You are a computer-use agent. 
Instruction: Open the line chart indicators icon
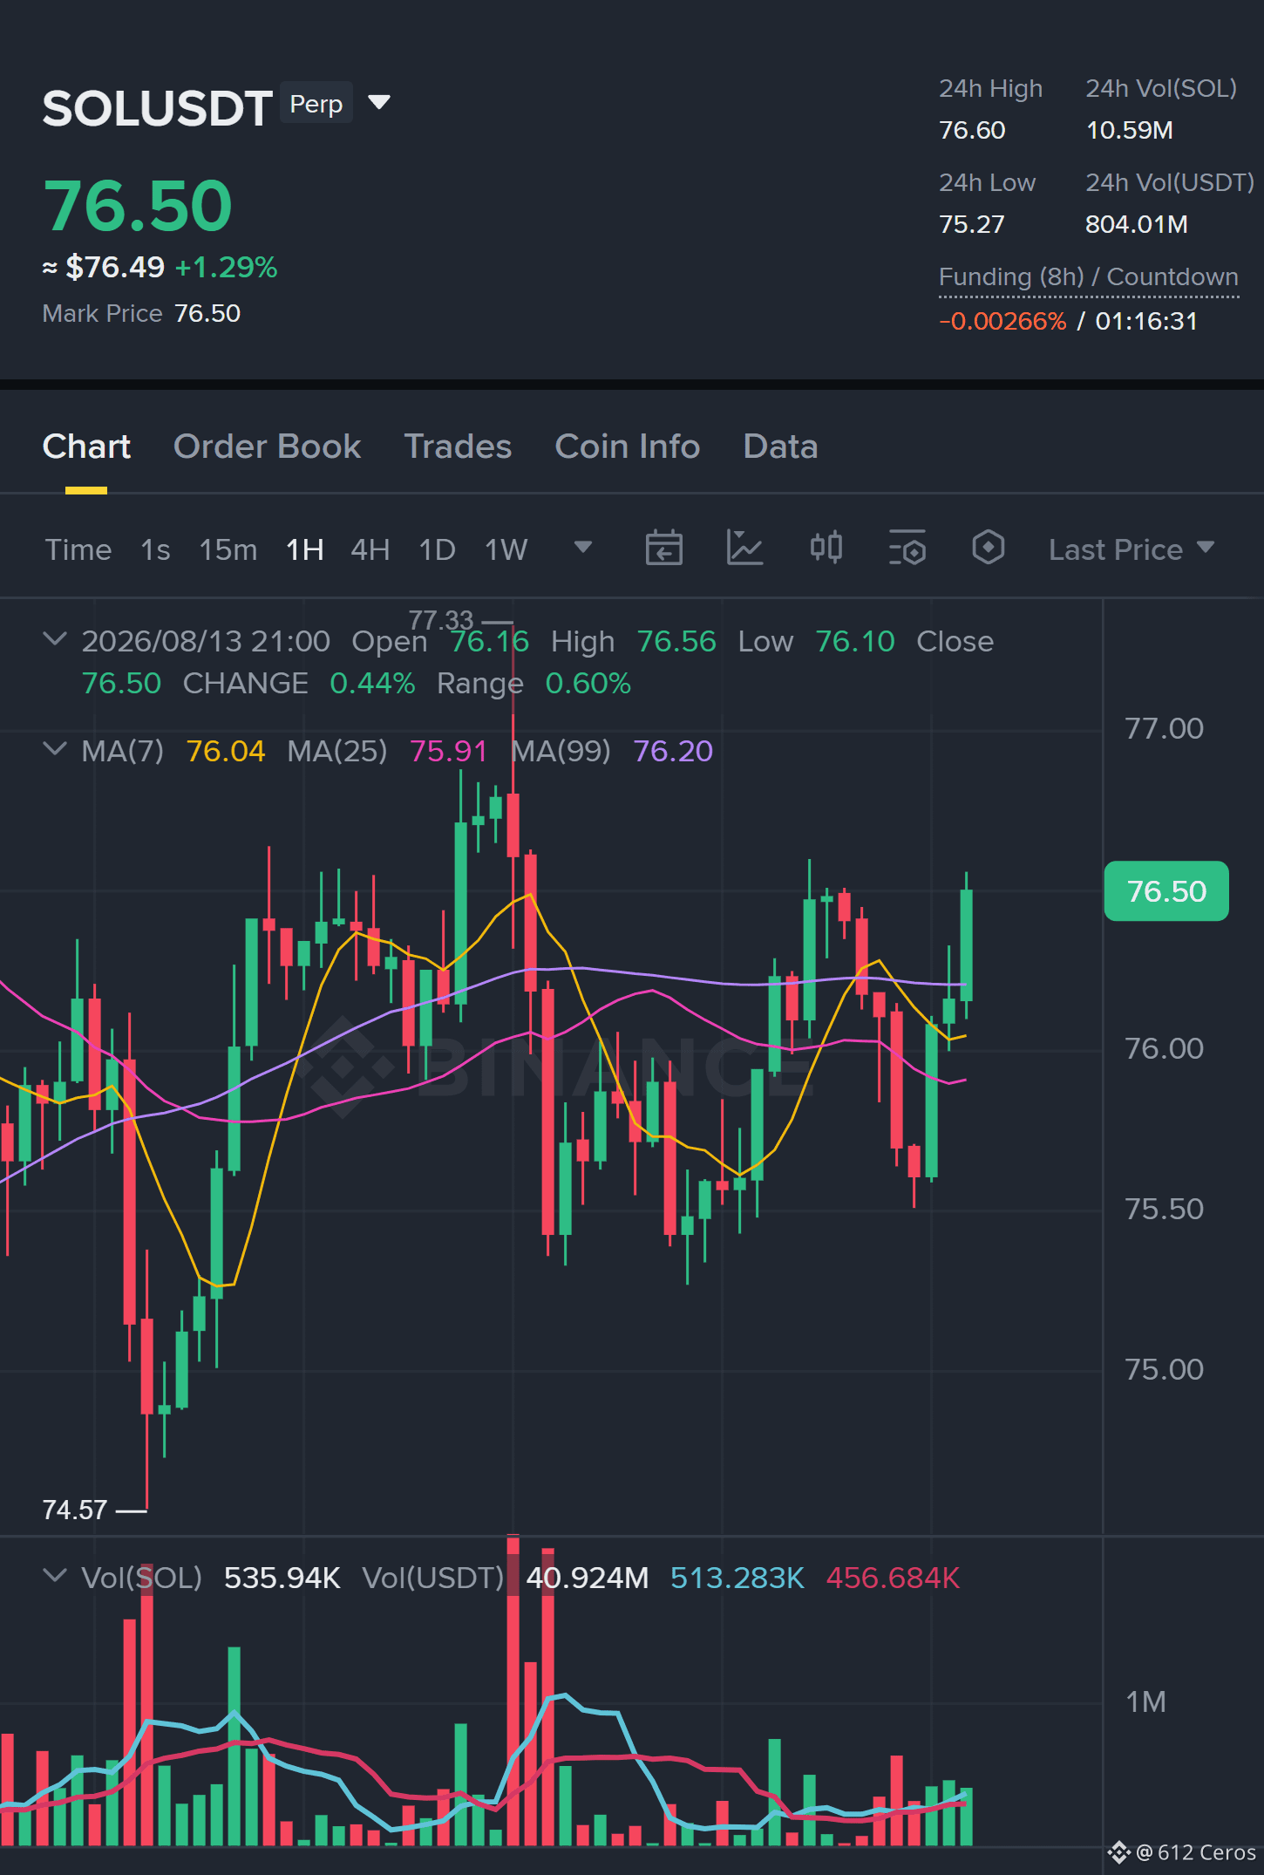coord(744,549)
